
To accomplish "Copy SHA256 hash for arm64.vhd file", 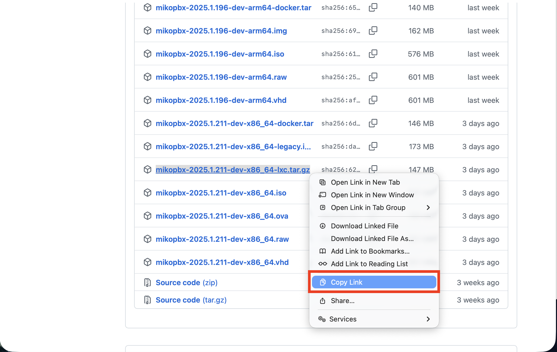I will click(373, 100).
